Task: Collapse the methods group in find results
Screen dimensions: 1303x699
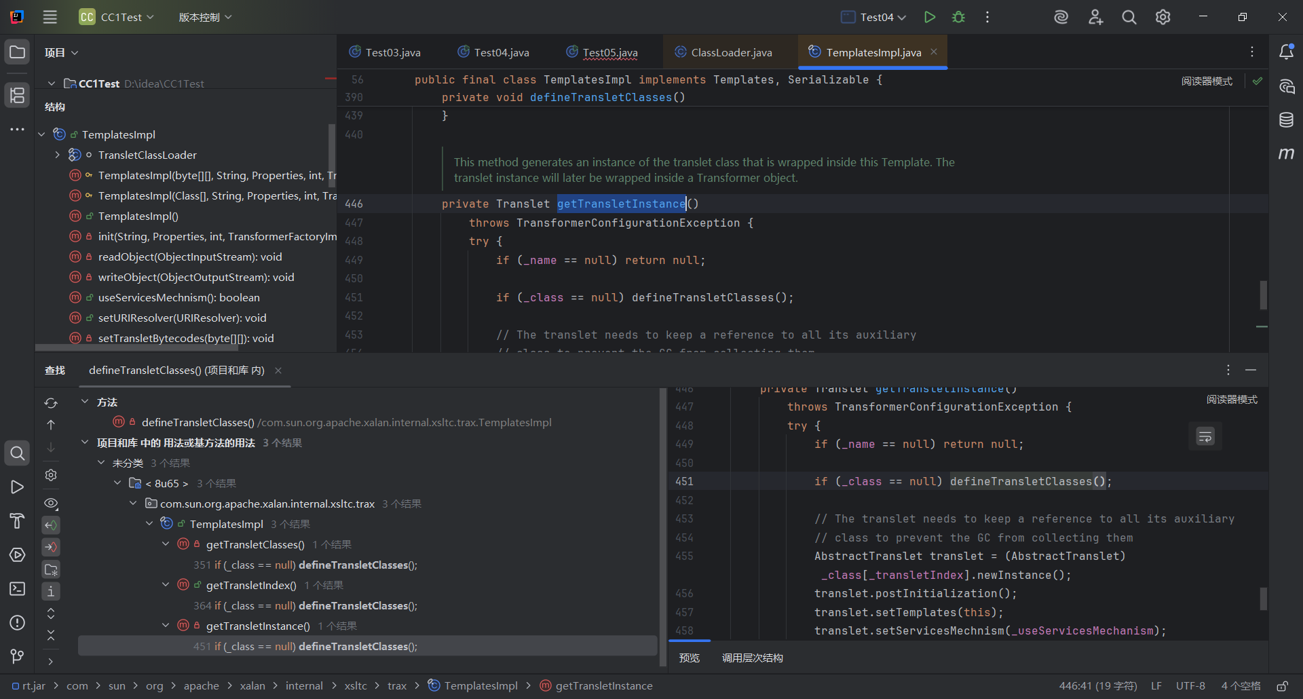Action: (85, 402)
